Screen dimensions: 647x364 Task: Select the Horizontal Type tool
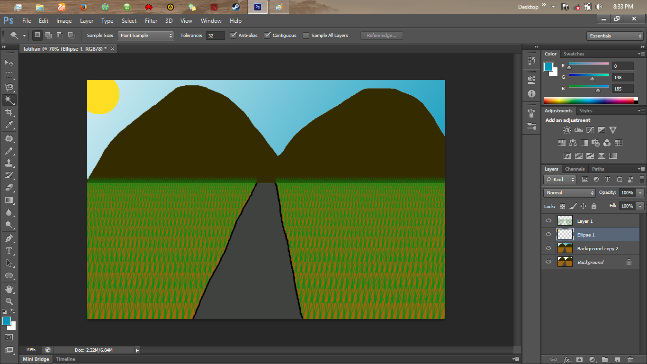tap(9, 251)
